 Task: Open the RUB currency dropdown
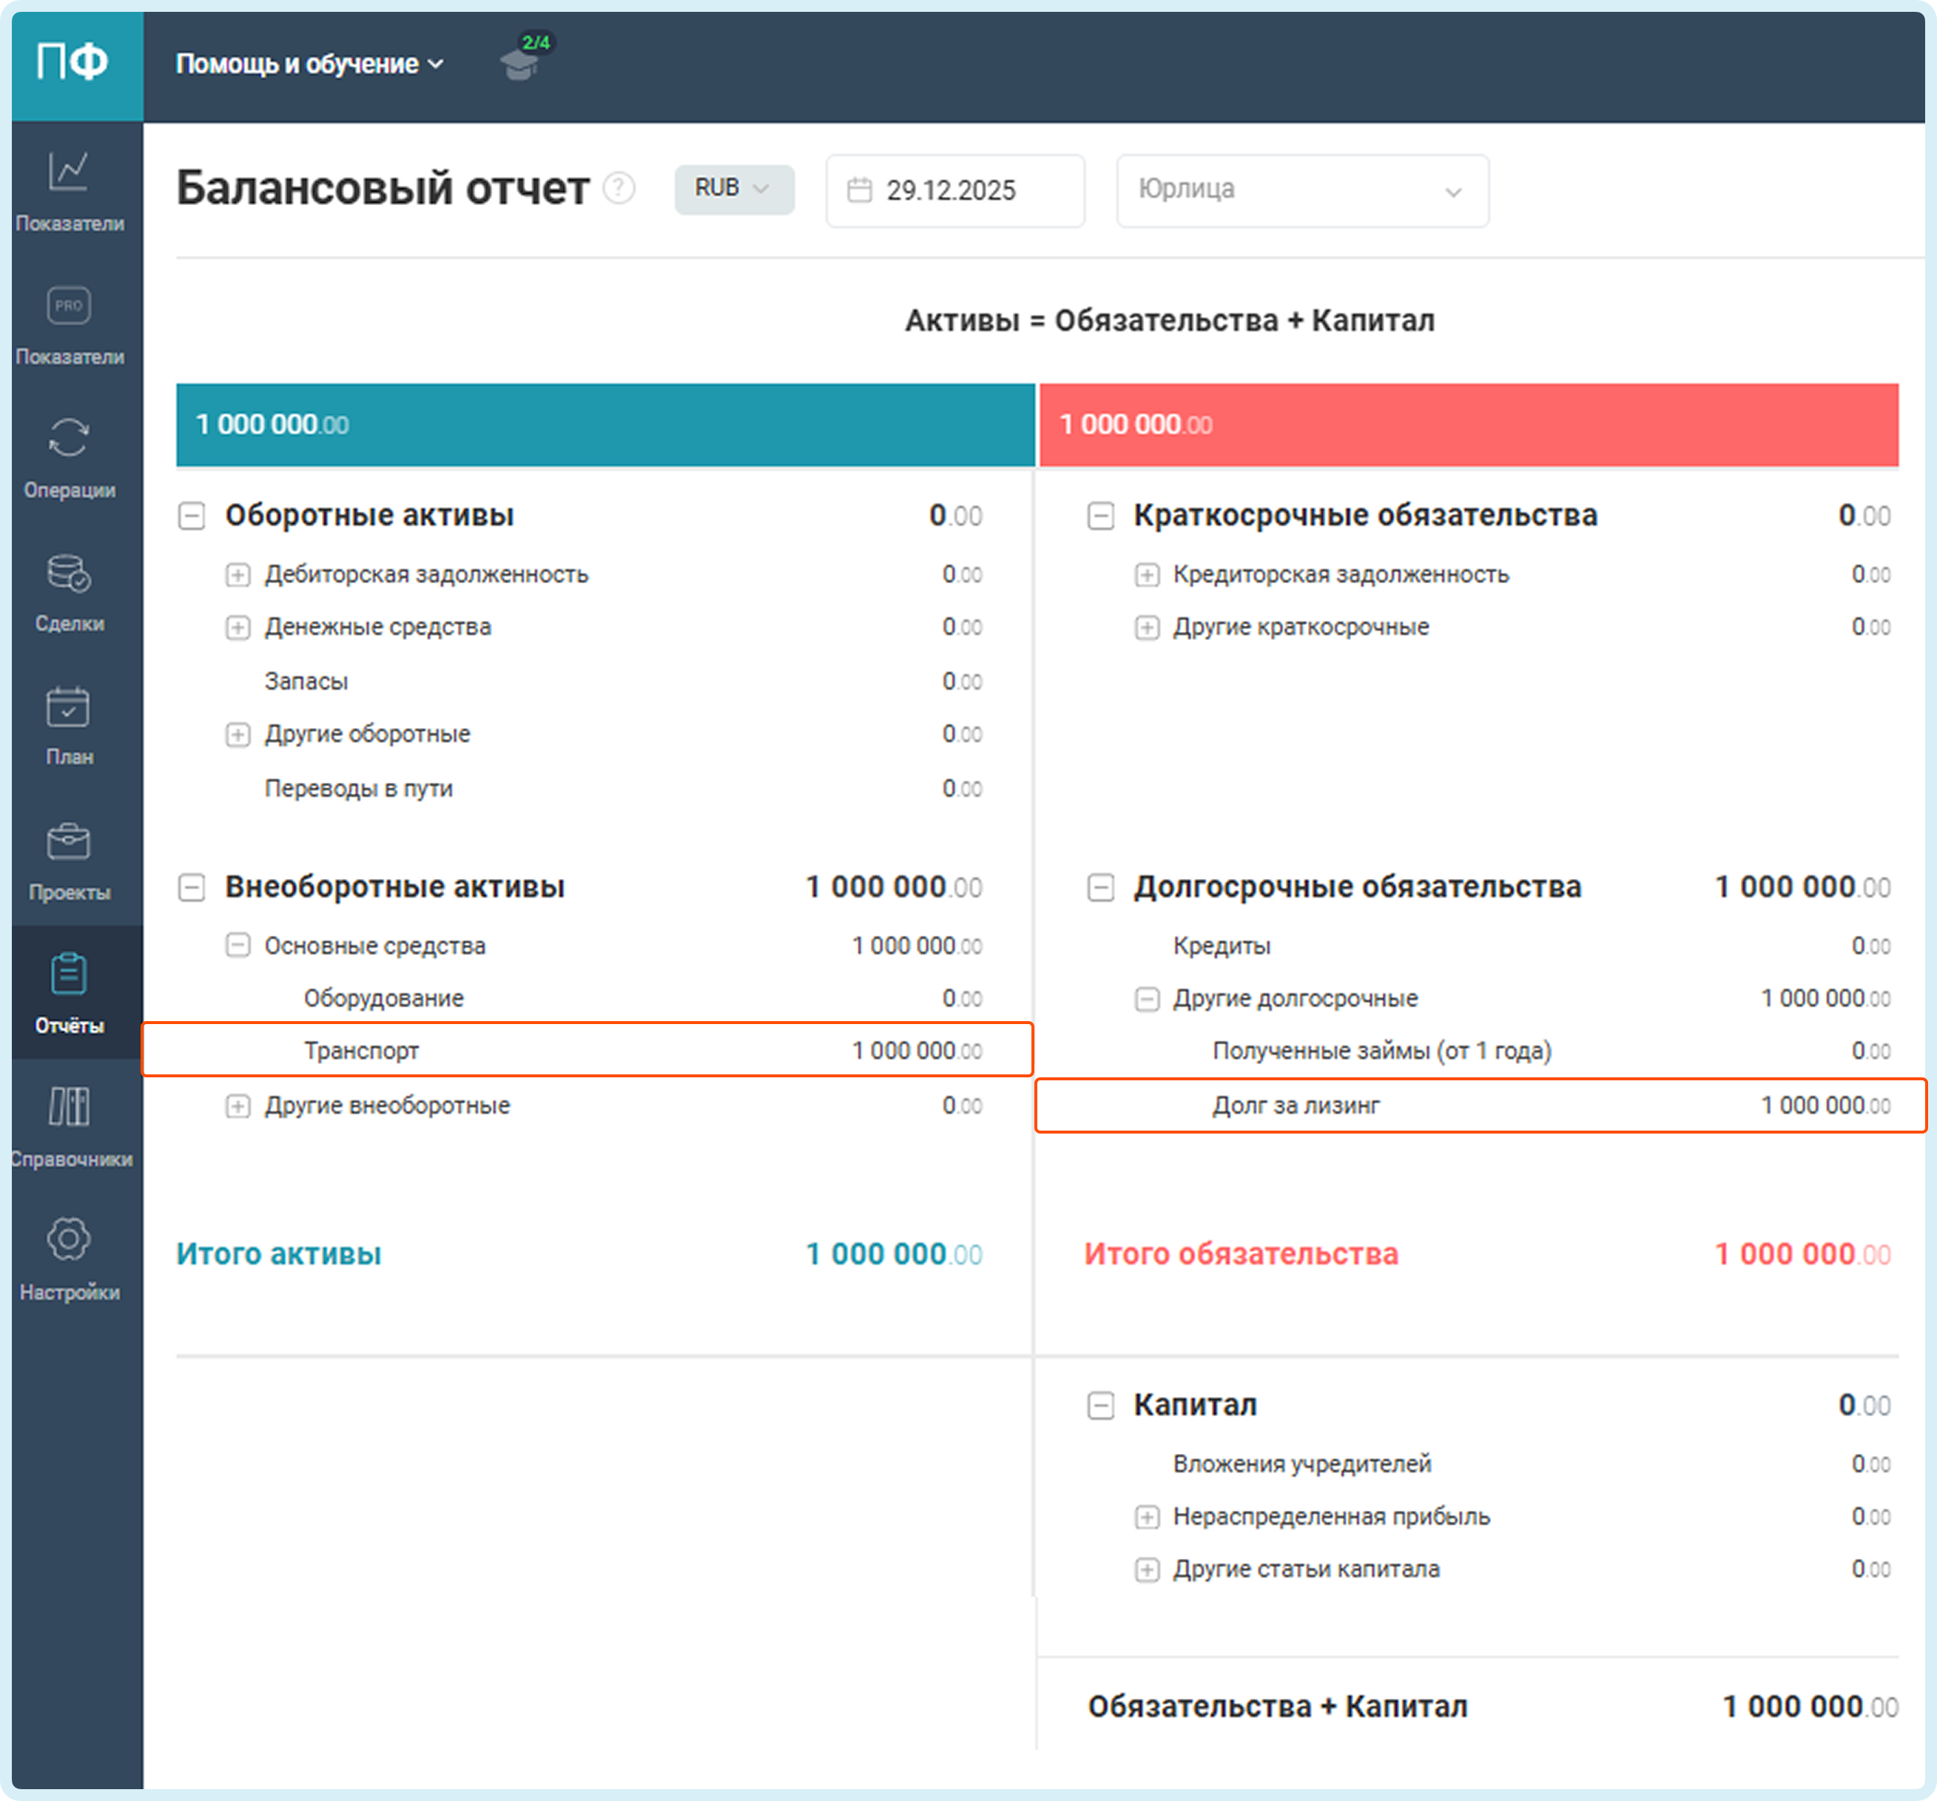click(734, 188)
